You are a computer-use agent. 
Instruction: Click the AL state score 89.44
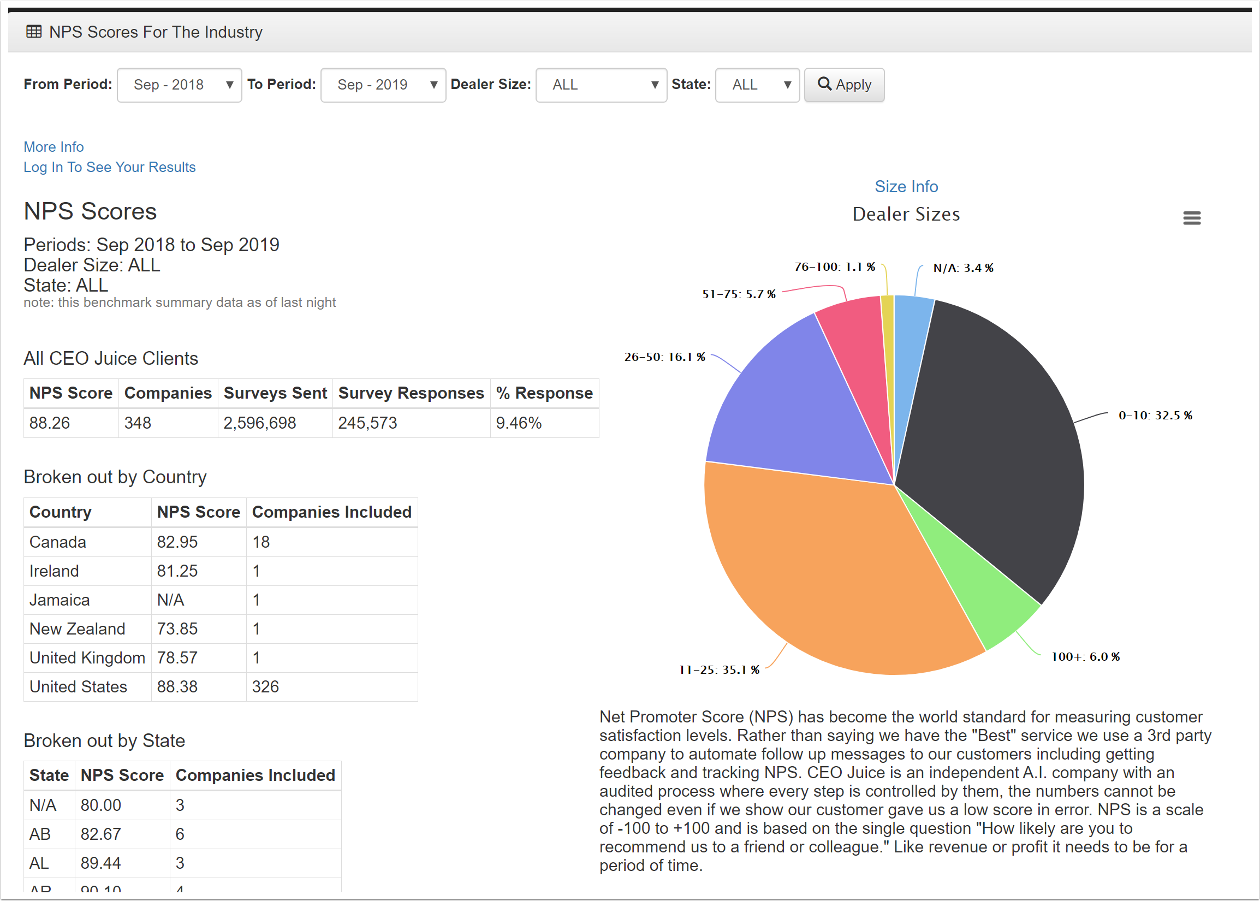pyautogui.click(x=100, y=863)
